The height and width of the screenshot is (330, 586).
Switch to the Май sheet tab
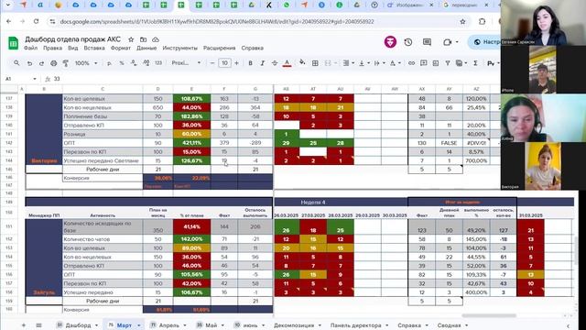(211, 325)
